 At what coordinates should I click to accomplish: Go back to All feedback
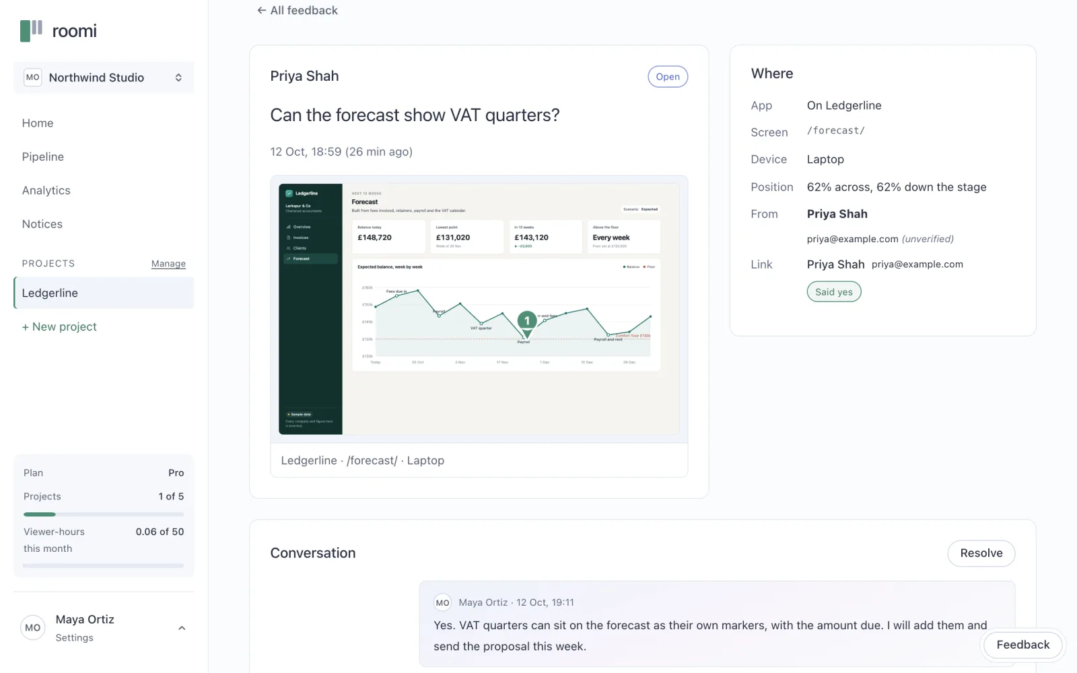click(298, 10)
